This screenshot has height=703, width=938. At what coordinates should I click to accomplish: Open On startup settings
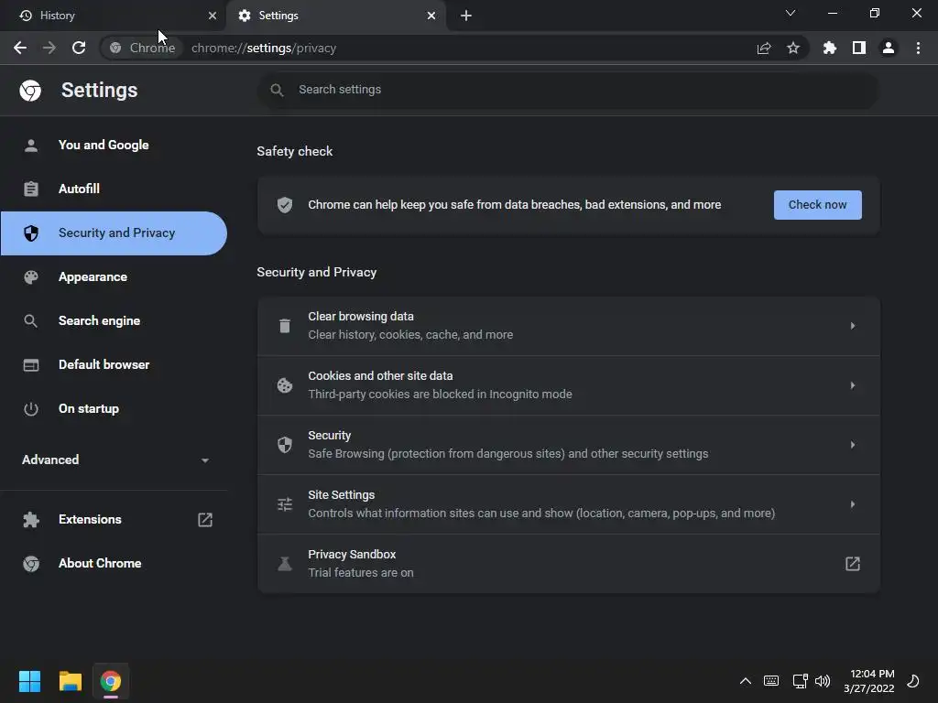tap(114, 409)
